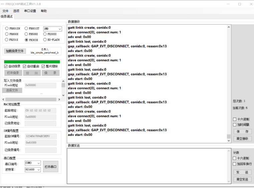The width and height of the screenshot is (254, 188).
Task: Click inside the 数据发送 text area
Action: point(147,165)
